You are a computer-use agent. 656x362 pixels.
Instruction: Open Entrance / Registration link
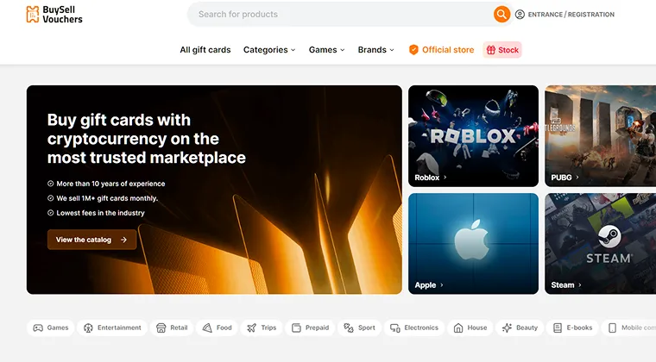(571, 15)
